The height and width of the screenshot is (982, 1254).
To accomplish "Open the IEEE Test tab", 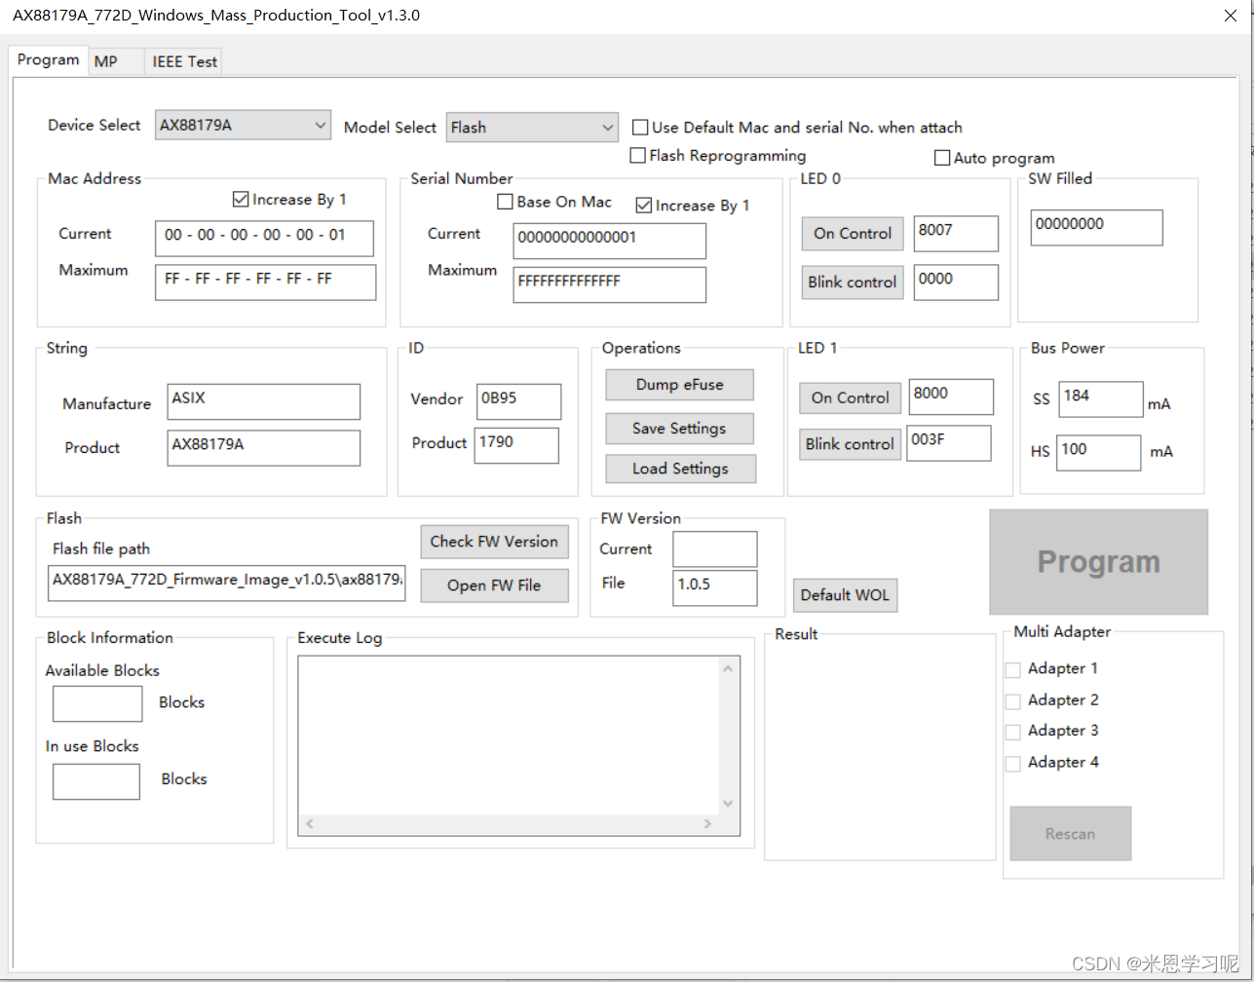I will [x=184, y=61].
